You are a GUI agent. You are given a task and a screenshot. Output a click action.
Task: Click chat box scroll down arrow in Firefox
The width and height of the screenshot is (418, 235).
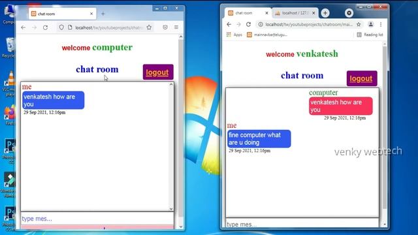point(171,209)
